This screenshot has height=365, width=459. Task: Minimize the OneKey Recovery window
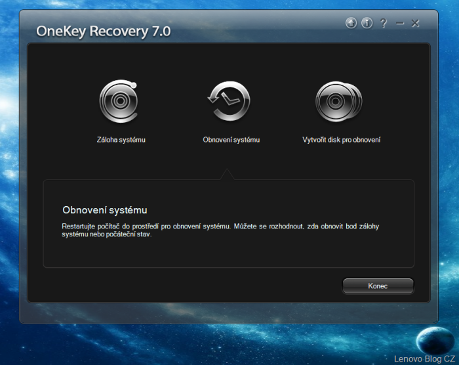[x=400, y=24]
